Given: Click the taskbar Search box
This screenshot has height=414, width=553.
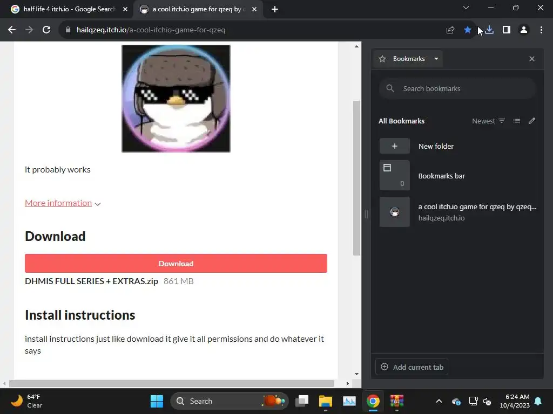Looking at the screenshot, I should click(x=230, y=401).
